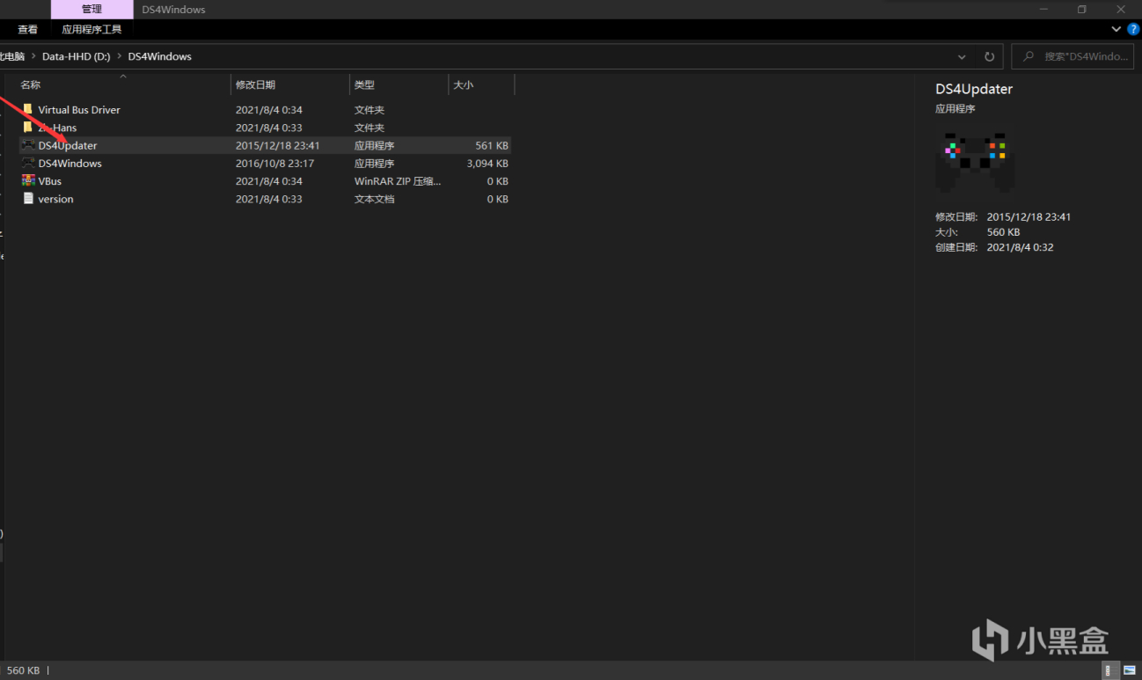Select the version file name
Screen dimensions: 1142x680
(56, 199)
